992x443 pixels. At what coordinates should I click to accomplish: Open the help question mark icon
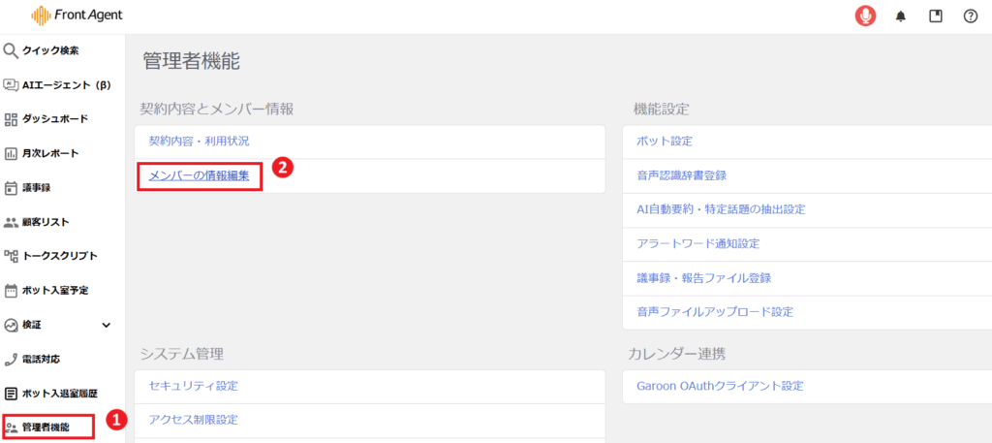point(971,16)
